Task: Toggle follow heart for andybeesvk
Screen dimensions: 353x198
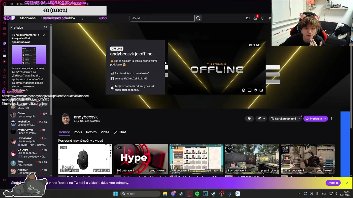Action: [249, 119]
